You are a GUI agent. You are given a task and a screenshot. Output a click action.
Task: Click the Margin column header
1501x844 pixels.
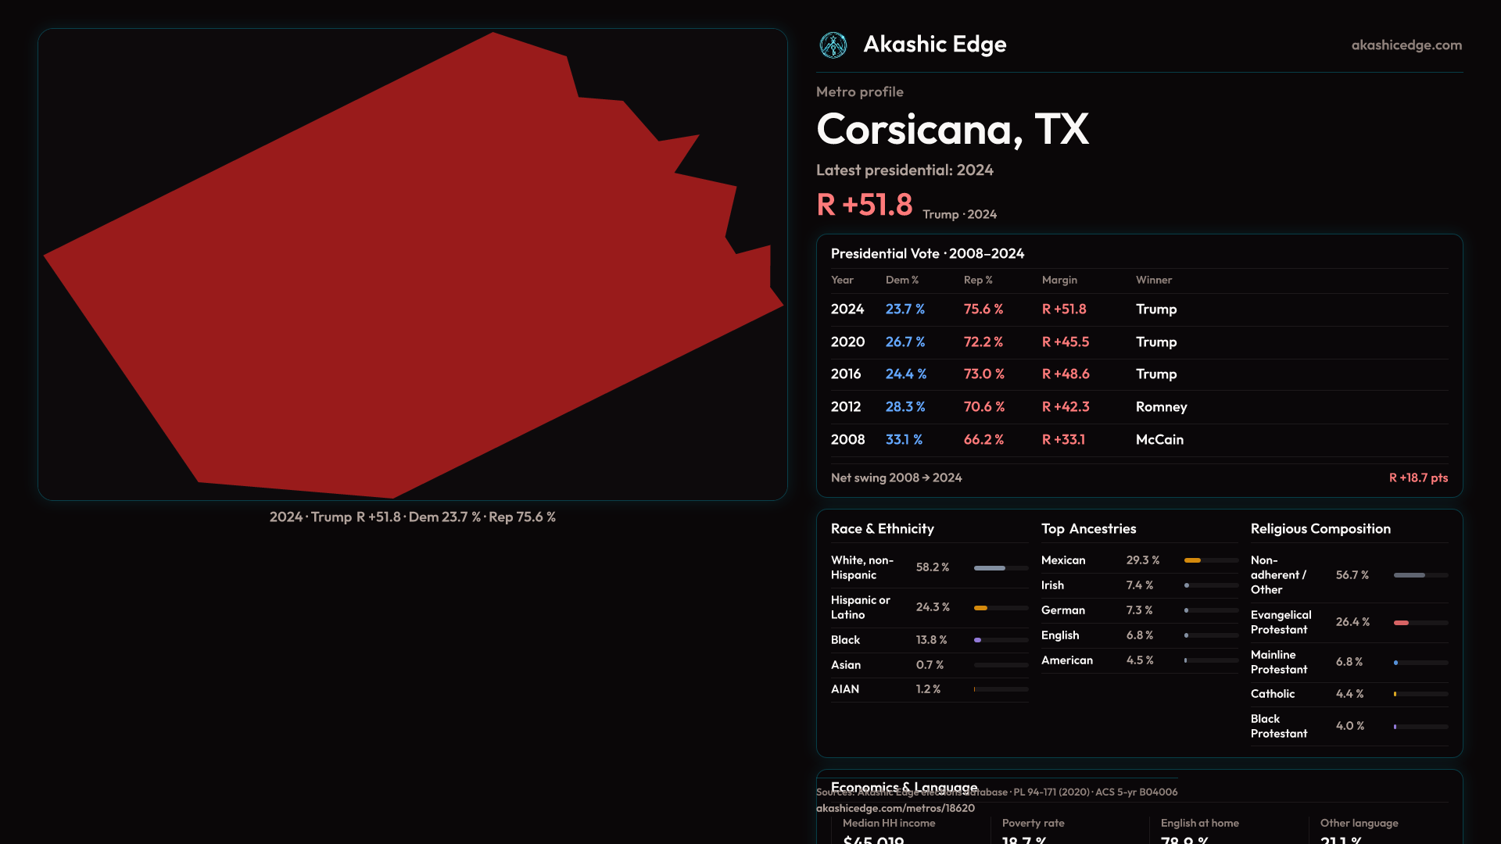(x=1059, y=280)
